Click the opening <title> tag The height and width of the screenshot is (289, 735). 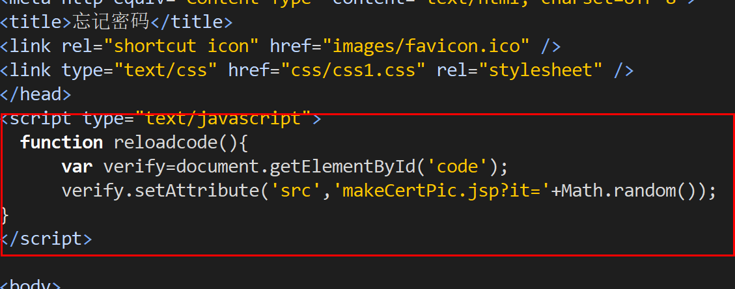(36, 21)
